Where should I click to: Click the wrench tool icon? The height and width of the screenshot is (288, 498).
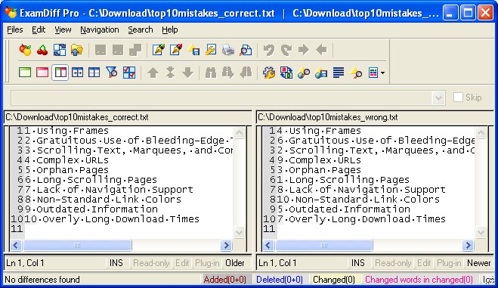pos(211,50)
